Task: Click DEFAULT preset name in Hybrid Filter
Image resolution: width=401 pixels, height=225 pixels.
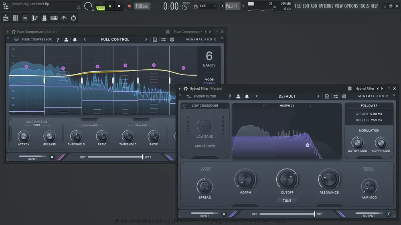Action: 287,96
